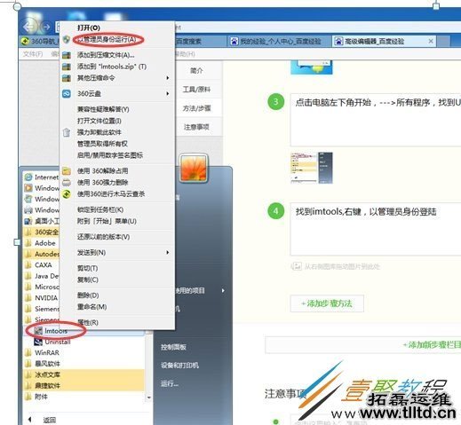Switch to "高级编辑器_百度经验" tab

coord(374,41)
